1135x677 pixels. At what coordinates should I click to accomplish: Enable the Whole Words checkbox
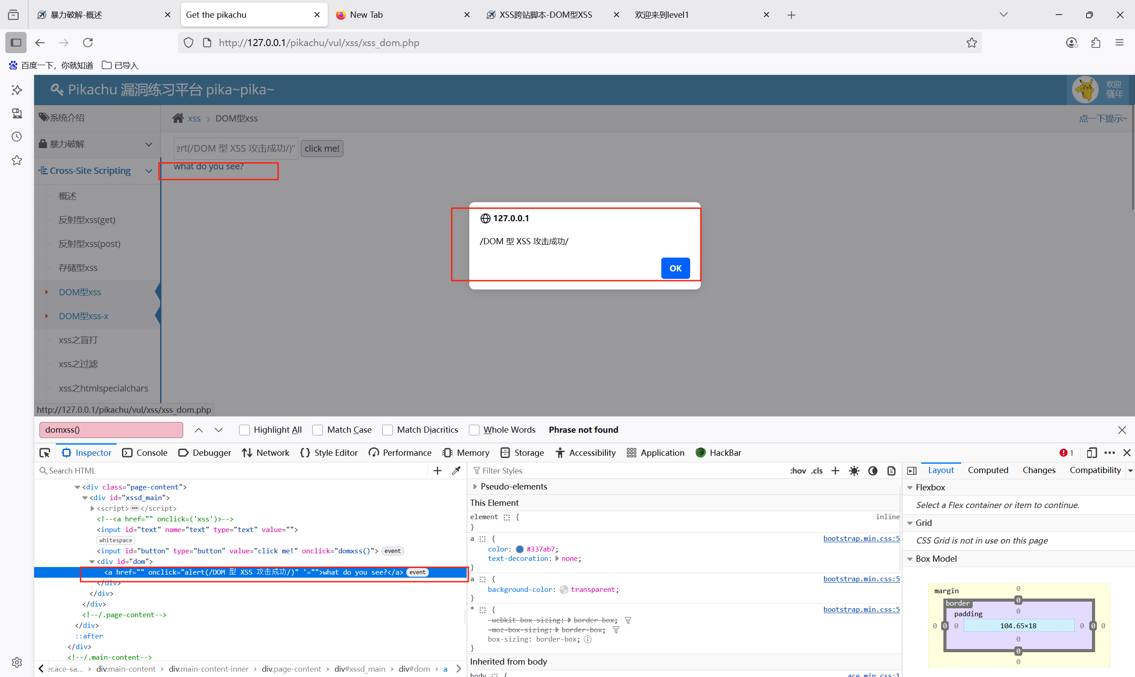[x=474, y=430]
